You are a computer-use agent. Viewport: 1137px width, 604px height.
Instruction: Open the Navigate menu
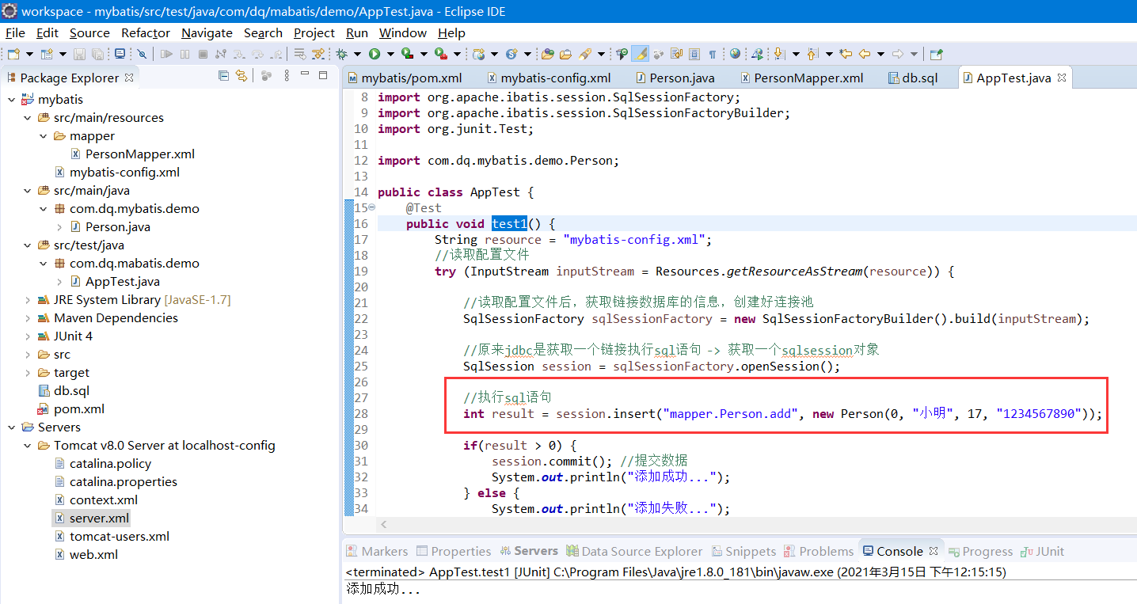point(207,32)
